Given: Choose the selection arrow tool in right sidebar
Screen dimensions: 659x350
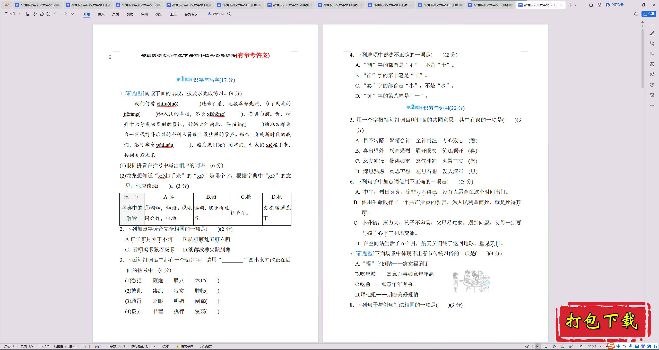Looking at the screenshot, I should (652, 44).
